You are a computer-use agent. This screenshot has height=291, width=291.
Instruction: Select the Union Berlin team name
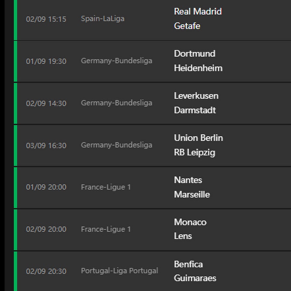tap(199, 138)
